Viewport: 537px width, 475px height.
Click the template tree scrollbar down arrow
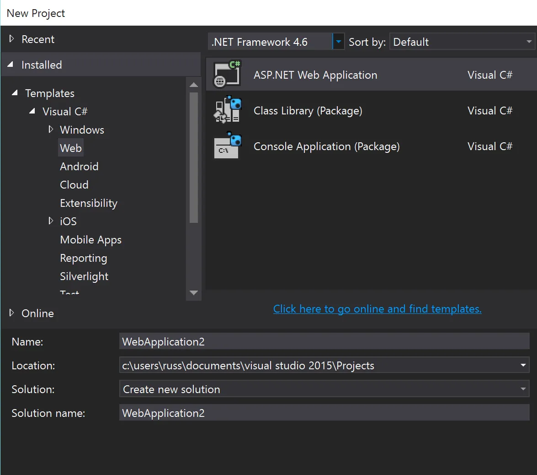[x=194, y=293]
